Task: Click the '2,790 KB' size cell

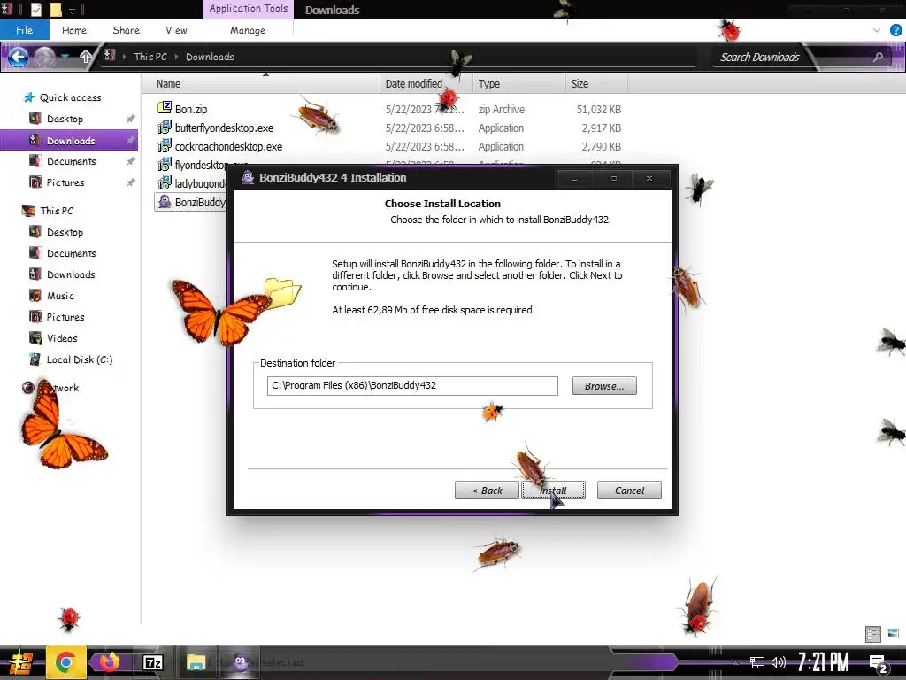Action: tap(602, 146)
